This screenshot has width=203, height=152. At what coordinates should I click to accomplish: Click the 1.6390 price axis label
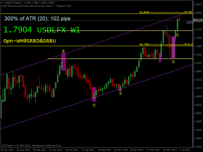[198, 97]
